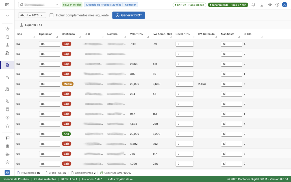Click the Generar DIOT button

pyautogui.click(x=129, y=15)
